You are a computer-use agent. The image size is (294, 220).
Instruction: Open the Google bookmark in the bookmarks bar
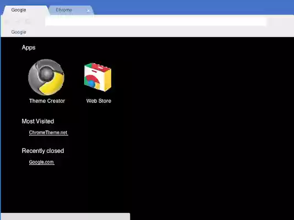pos(19,32)
